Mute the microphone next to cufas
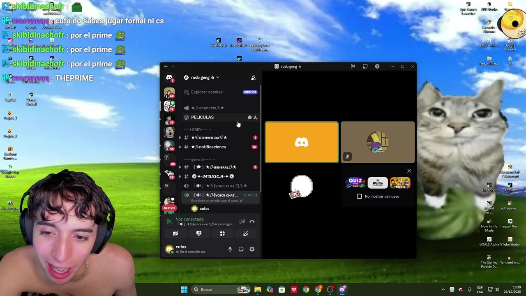The height and width of the screenshot is (296, 526). (x=230, y=249)
